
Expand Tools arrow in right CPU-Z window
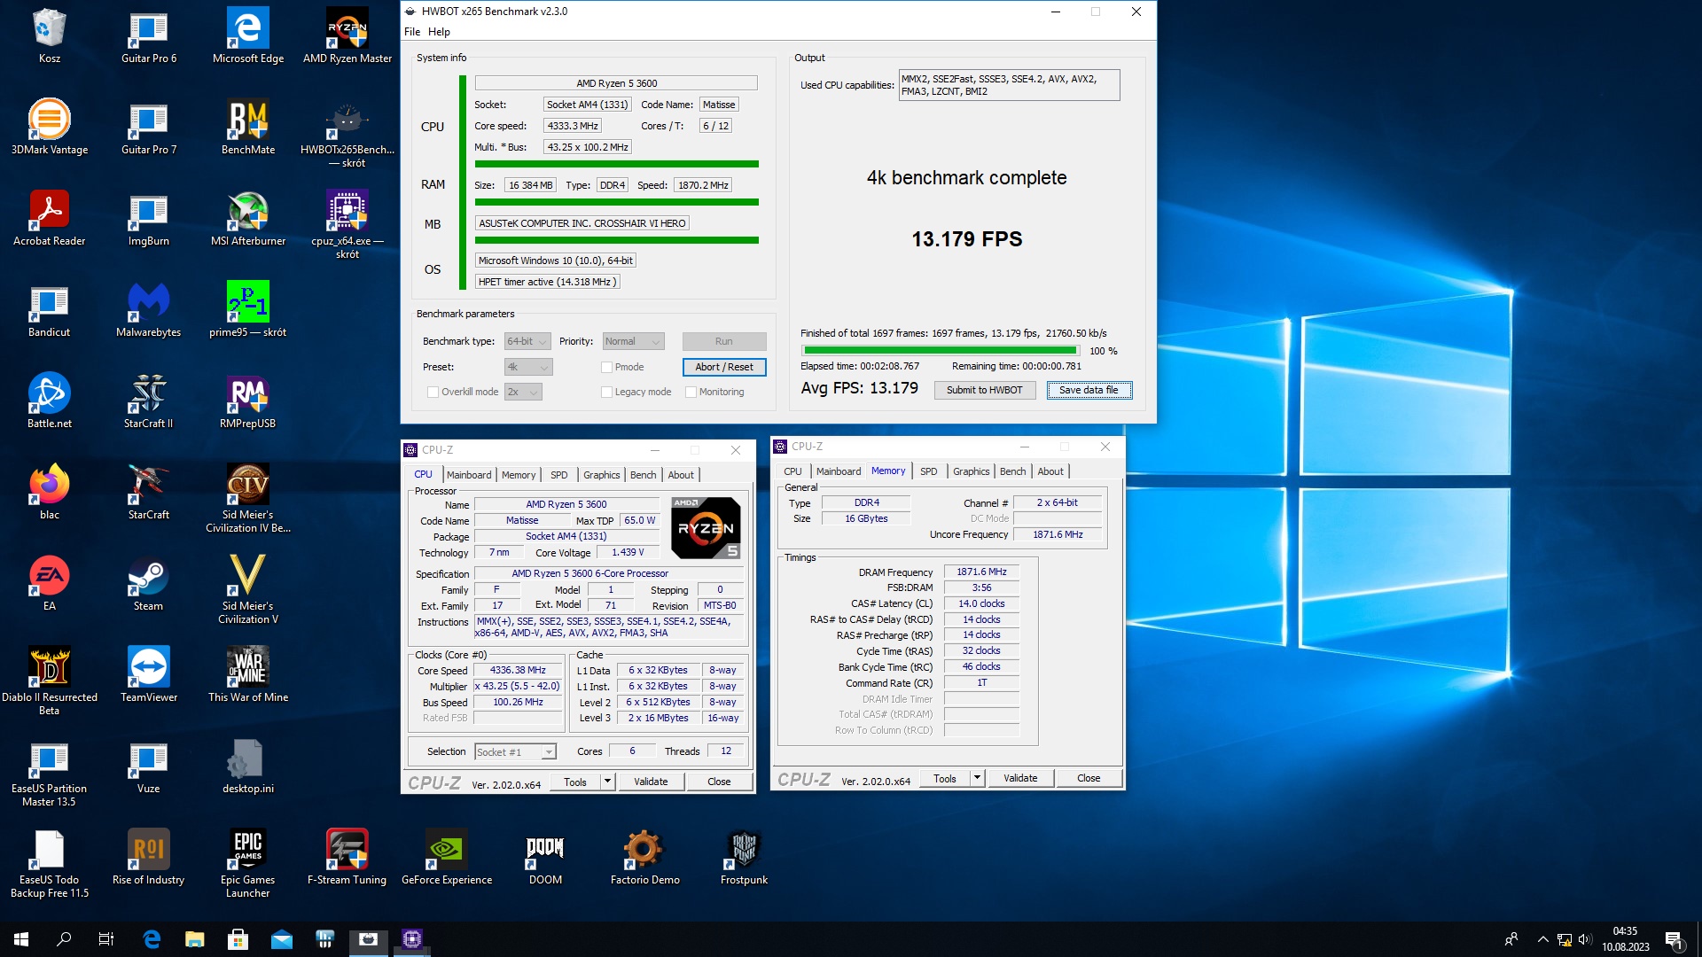pyautogui.click(x=977, y=778)
